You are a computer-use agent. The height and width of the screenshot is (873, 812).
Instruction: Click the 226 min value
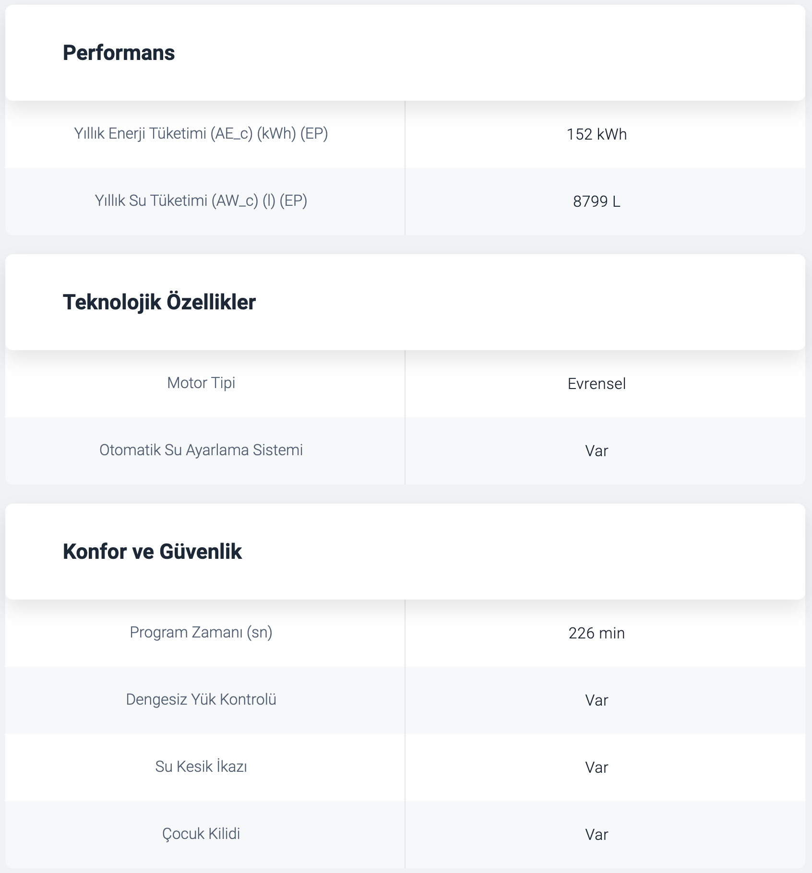[597, 633]
